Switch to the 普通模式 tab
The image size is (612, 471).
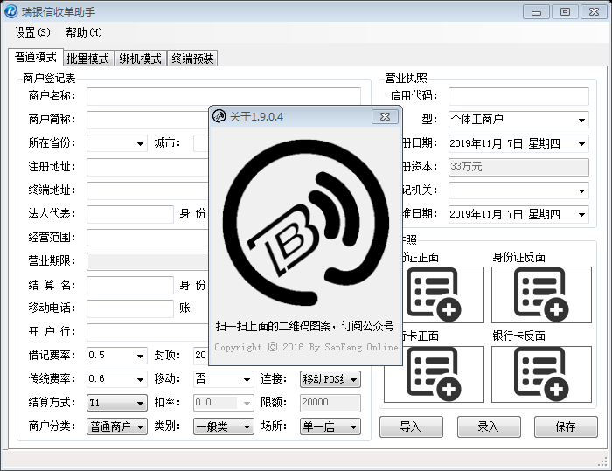36,58
